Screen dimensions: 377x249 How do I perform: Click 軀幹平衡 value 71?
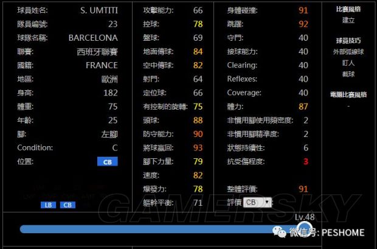click(198, 203)
